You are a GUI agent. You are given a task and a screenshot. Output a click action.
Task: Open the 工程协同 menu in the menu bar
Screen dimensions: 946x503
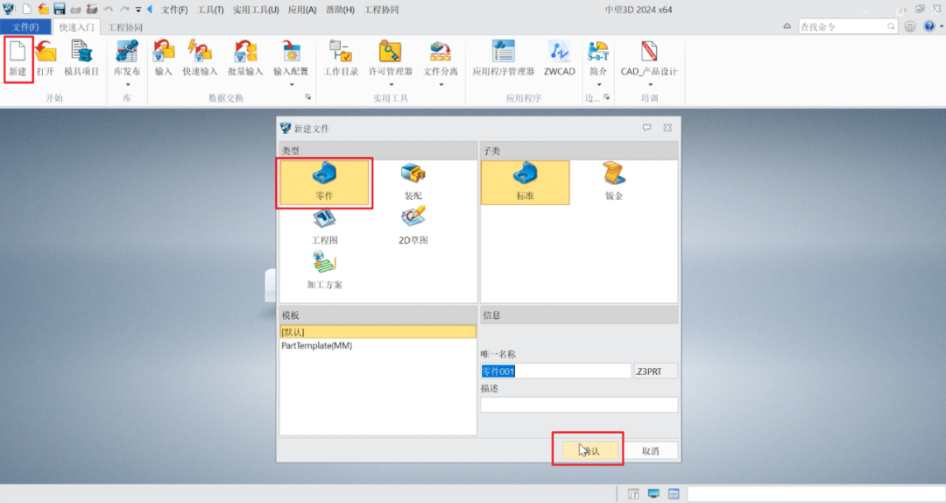(x=381, y=10)
